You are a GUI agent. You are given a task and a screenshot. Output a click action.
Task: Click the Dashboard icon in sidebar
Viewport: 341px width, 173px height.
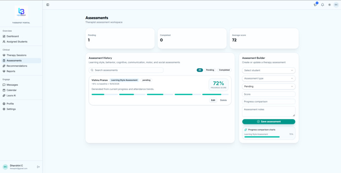tap(4, 36)
